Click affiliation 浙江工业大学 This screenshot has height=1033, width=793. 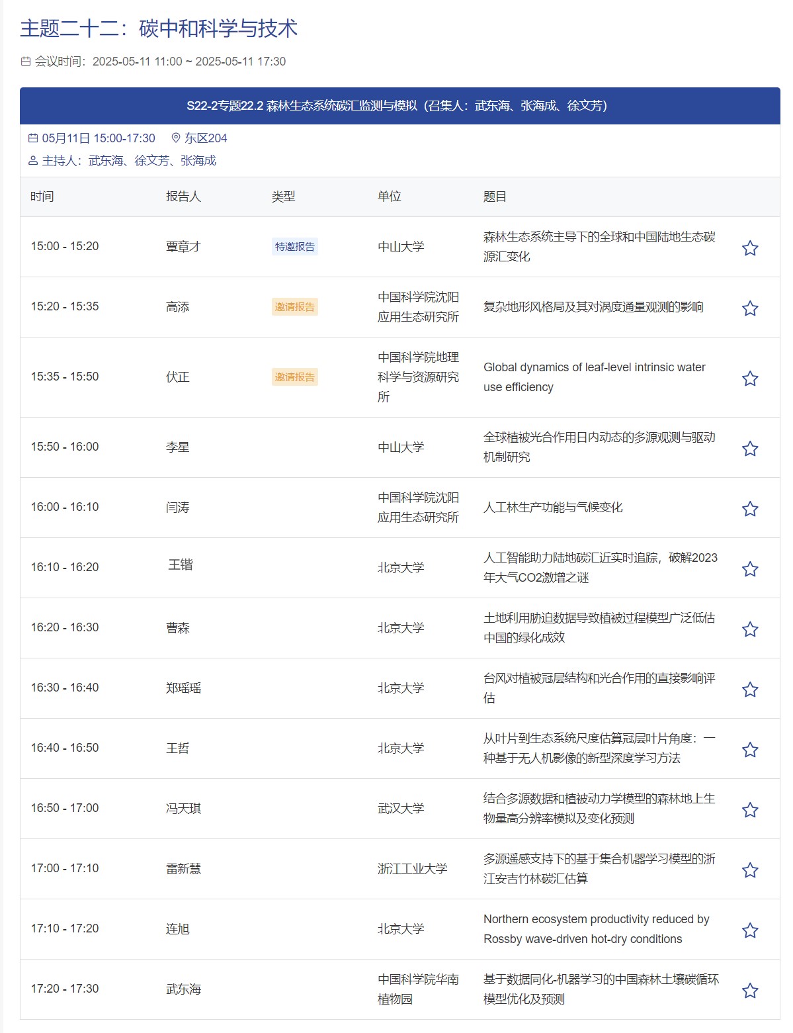pos(413,869)
